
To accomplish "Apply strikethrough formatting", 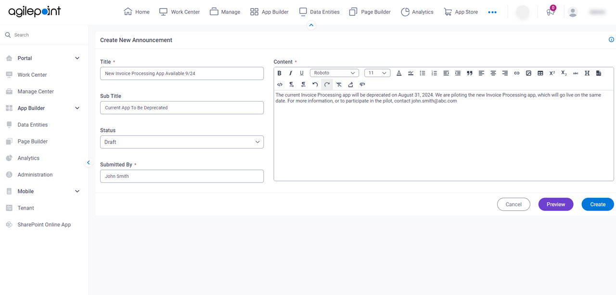I will [x=576, y=73].
